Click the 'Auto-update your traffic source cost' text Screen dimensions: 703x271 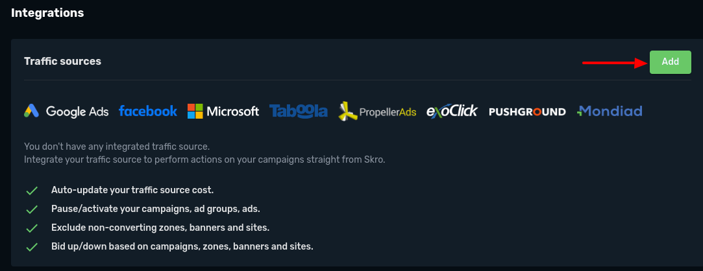point(132,191)
